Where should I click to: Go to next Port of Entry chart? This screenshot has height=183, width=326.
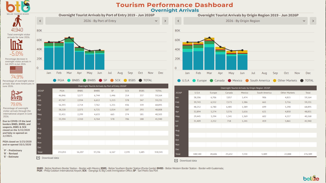[165, 21]
